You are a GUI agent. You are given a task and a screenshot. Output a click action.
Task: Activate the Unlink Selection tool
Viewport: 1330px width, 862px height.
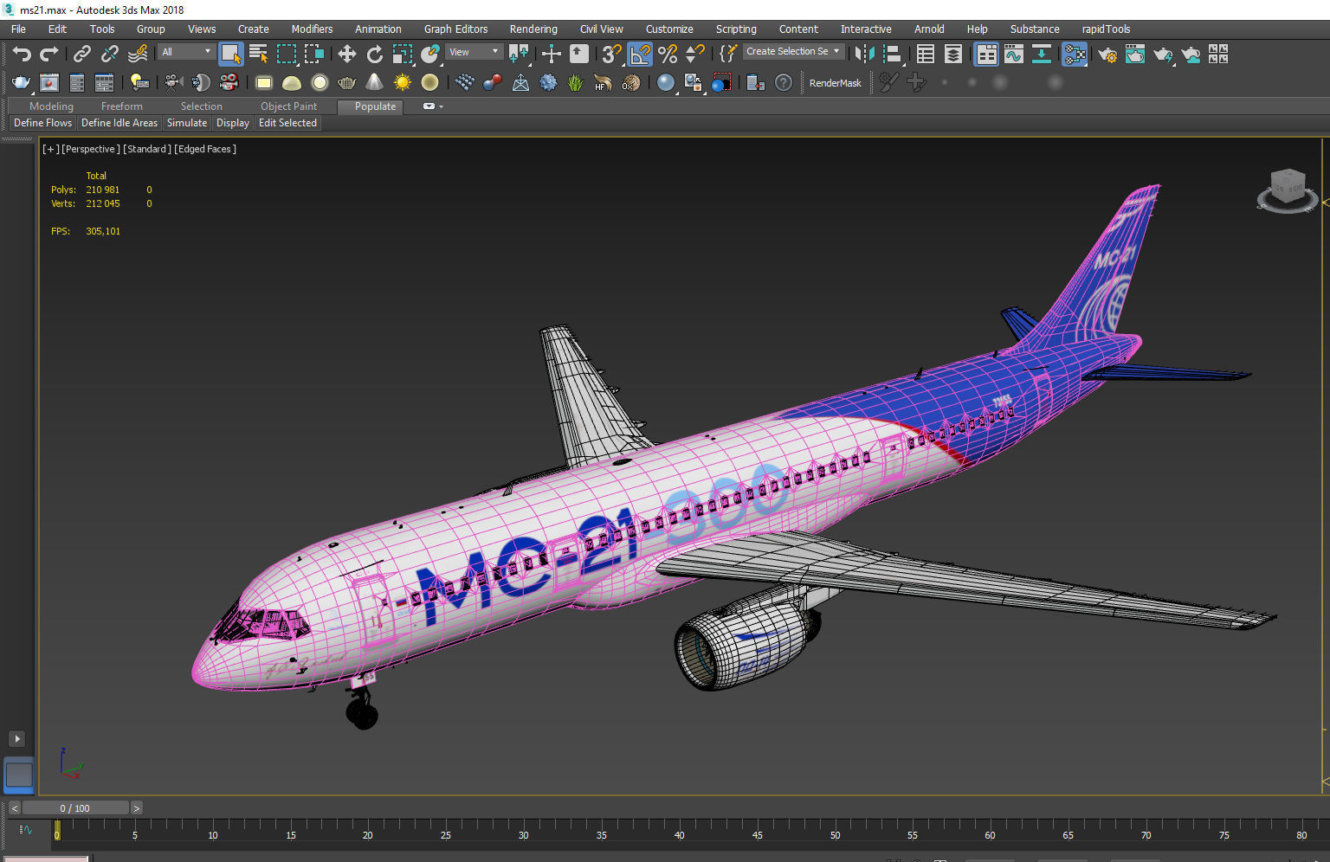click(109, 54)
